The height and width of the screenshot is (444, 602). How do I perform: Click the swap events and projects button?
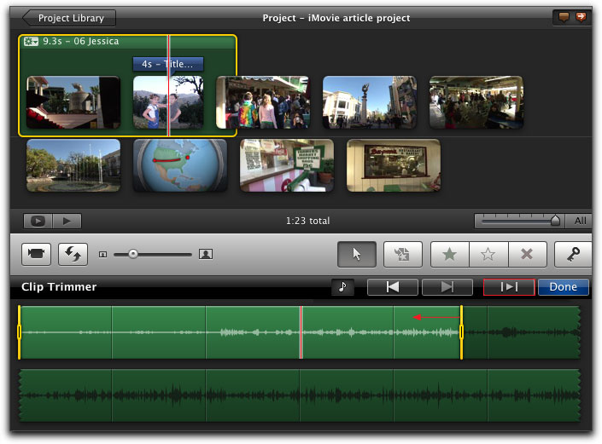(x=73, y=254)
